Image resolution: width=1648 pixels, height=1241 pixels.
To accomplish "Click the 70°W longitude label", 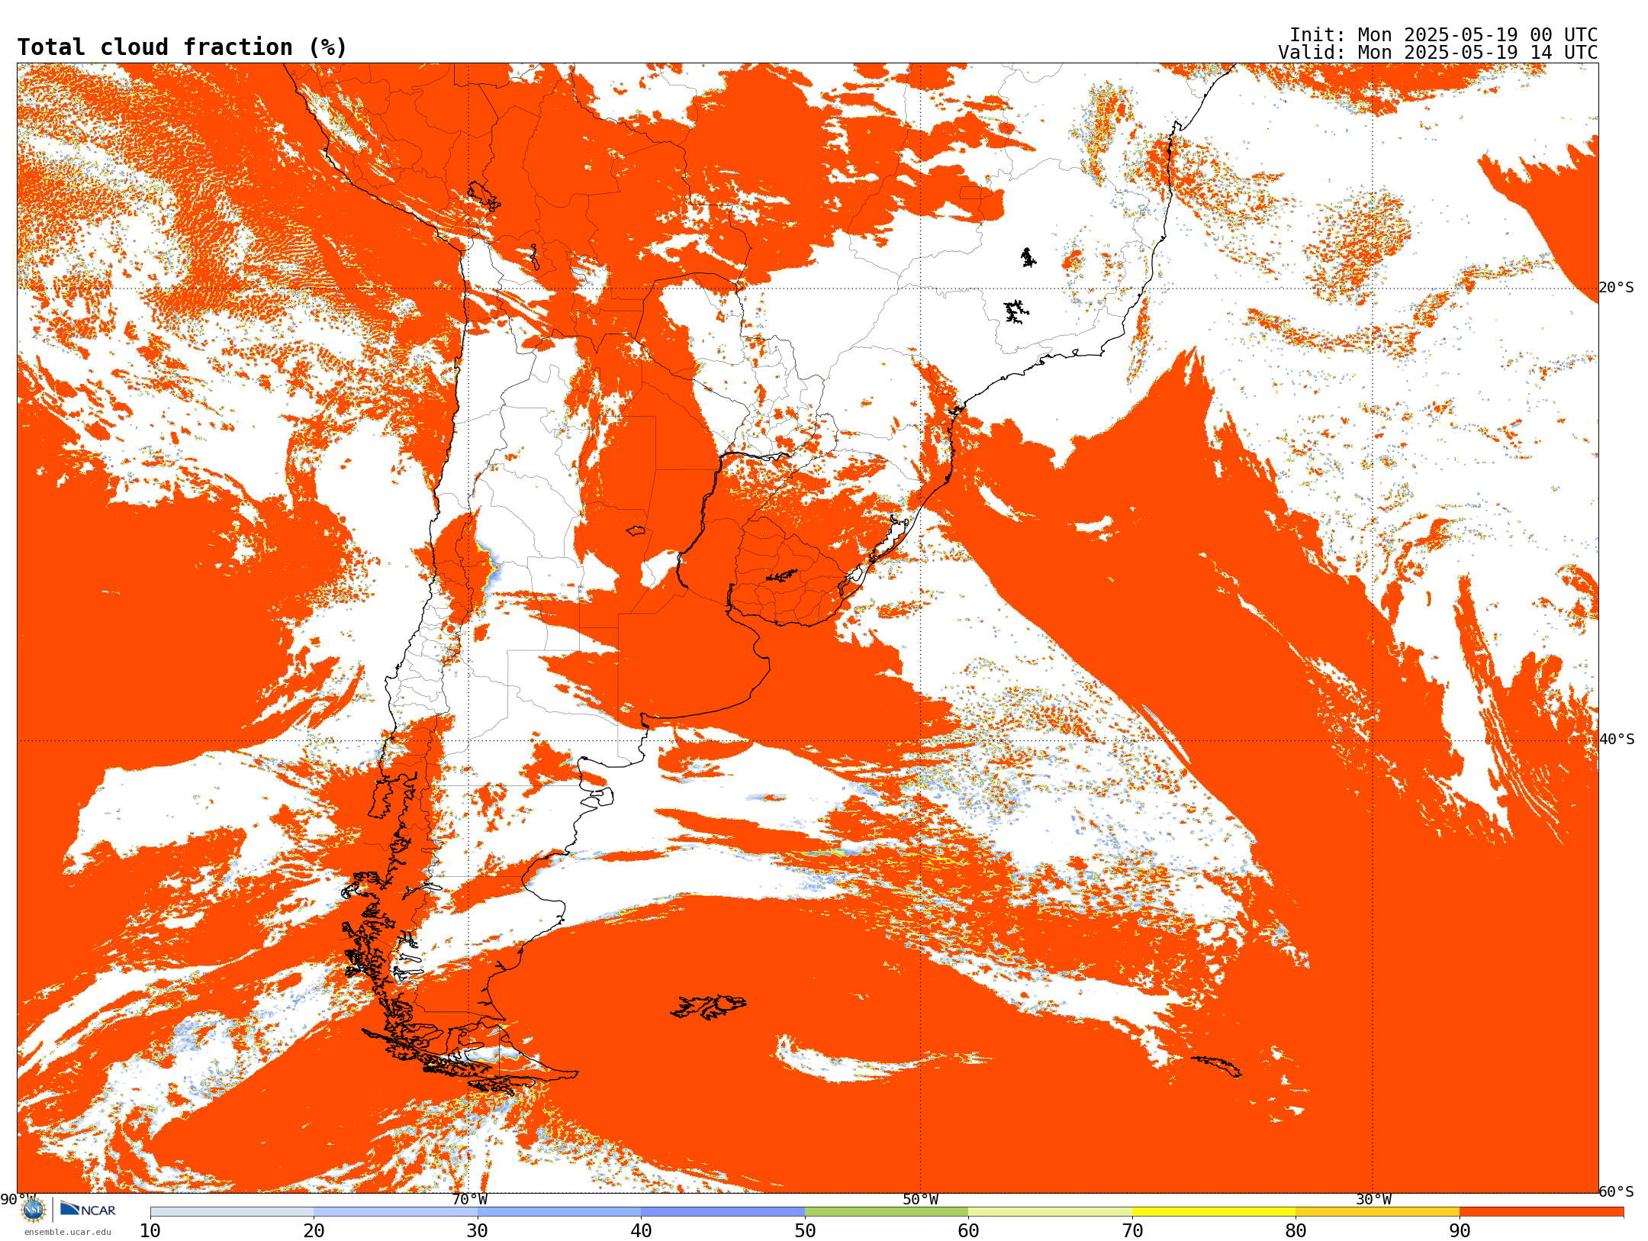I will (469, 1199).
